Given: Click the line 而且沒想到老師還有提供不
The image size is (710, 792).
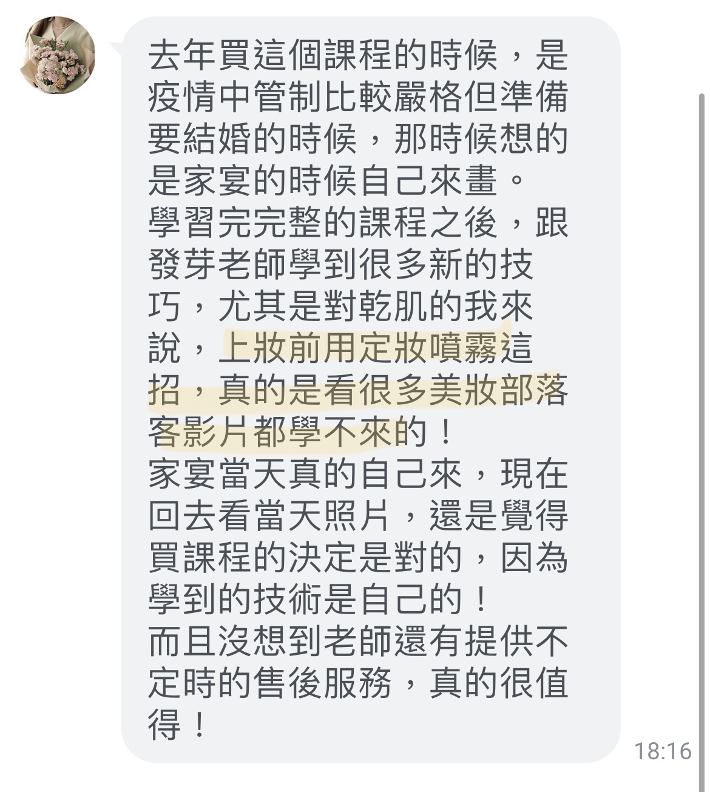Looking at the screenshot, I should [358, 641].
